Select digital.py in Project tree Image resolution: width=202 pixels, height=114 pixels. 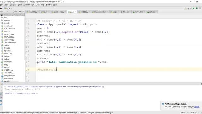coord(6,51)
